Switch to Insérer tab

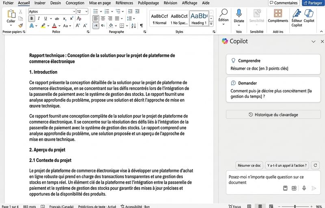[x=40, y=3]
